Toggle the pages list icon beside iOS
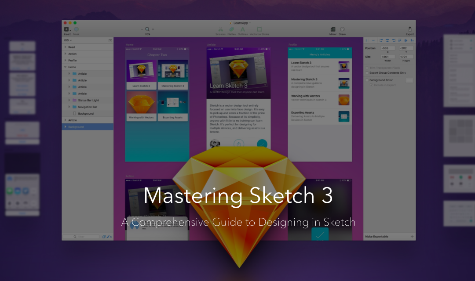 point(110,40)
